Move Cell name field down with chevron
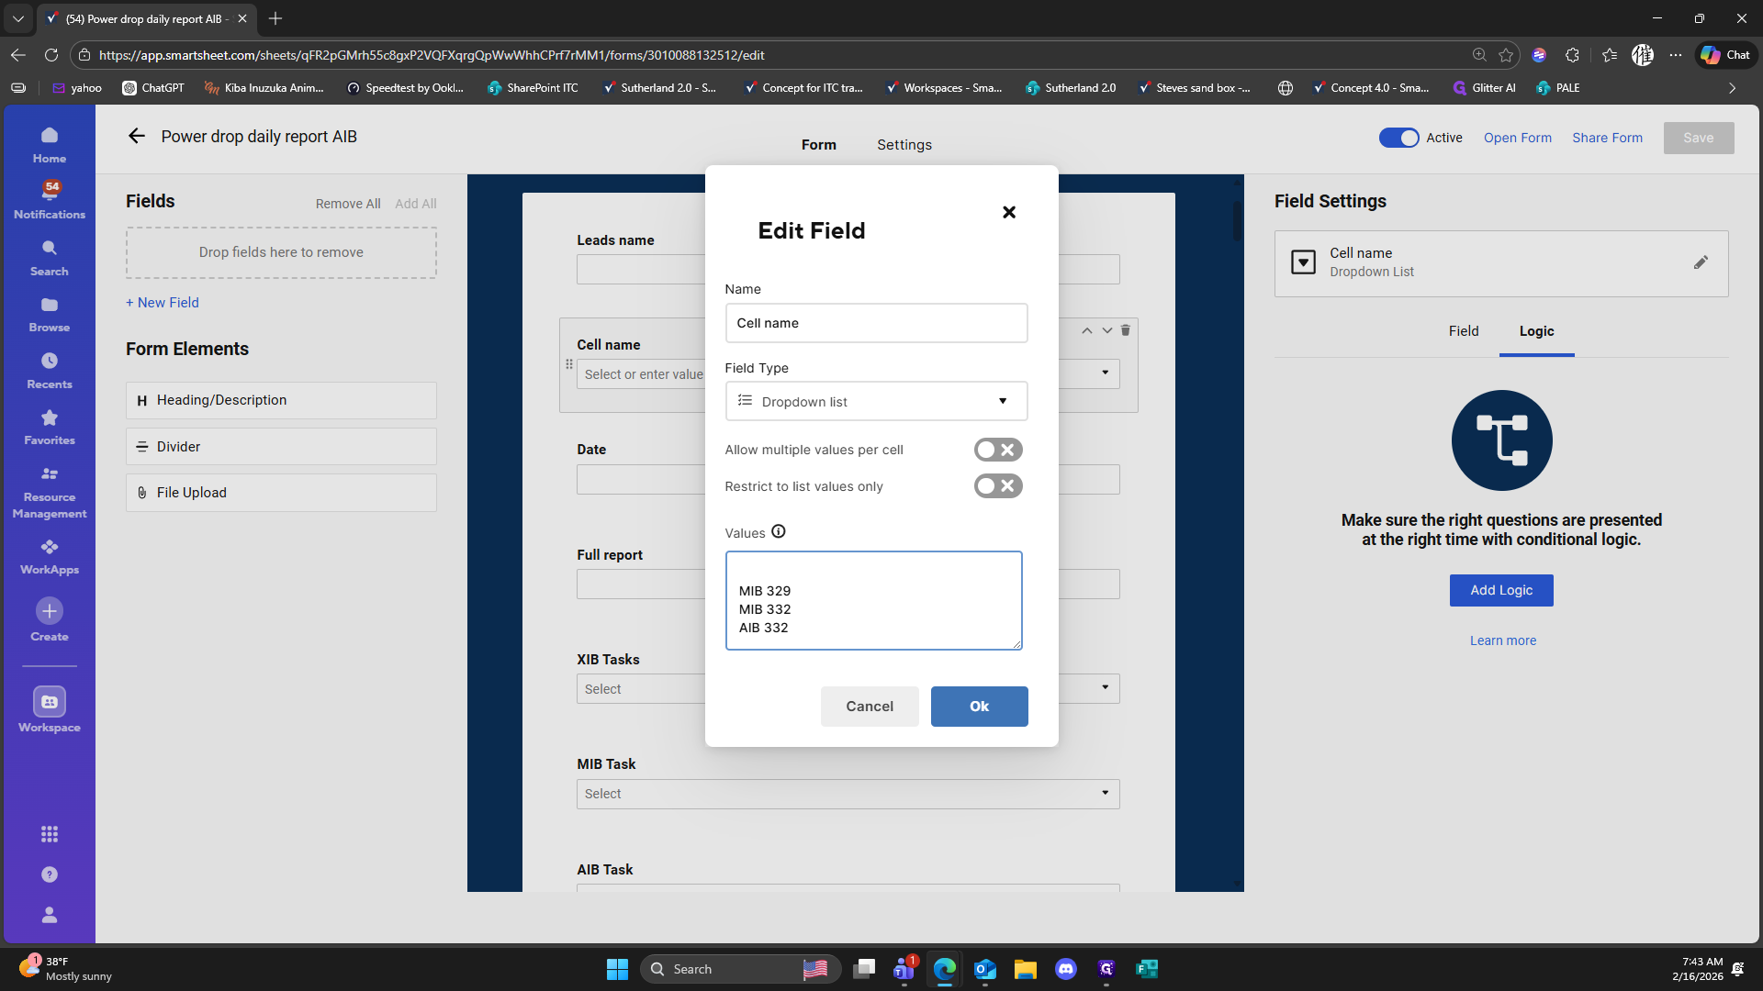The image size is (1763, 991). point(1106,330)
